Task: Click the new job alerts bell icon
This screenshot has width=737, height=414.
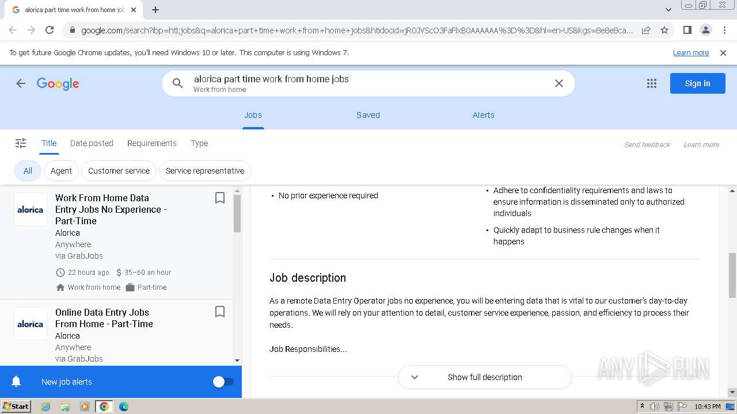Action: pos(16,382)
